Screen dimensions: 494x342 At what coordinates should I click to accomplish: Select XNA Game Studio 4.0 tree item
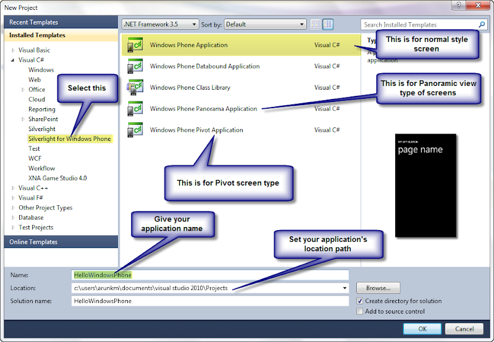[57, 178]
